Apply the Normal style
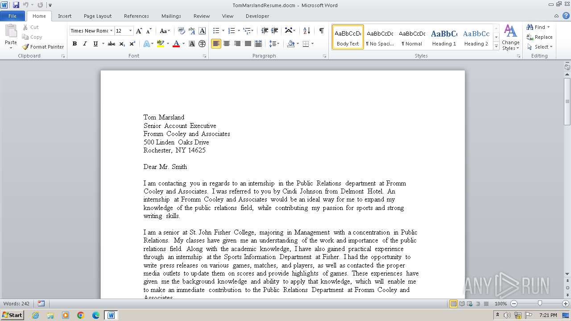The width and height of the screenshot is (571, 321). [412, 37]
